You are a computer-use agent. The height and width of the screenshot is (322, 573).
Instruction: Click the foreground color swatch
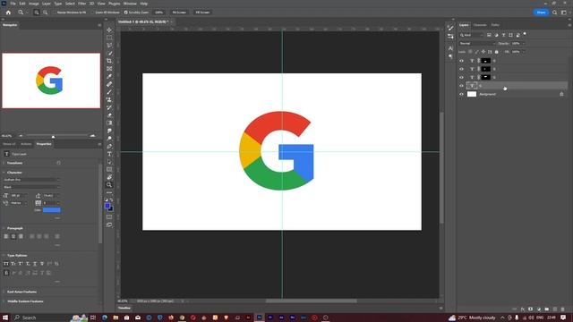click(x=107, y=207)
